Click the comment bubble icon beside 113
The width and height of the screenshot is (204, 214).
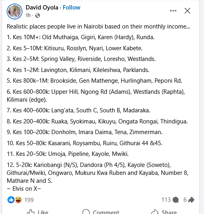[x=176, y=200]
